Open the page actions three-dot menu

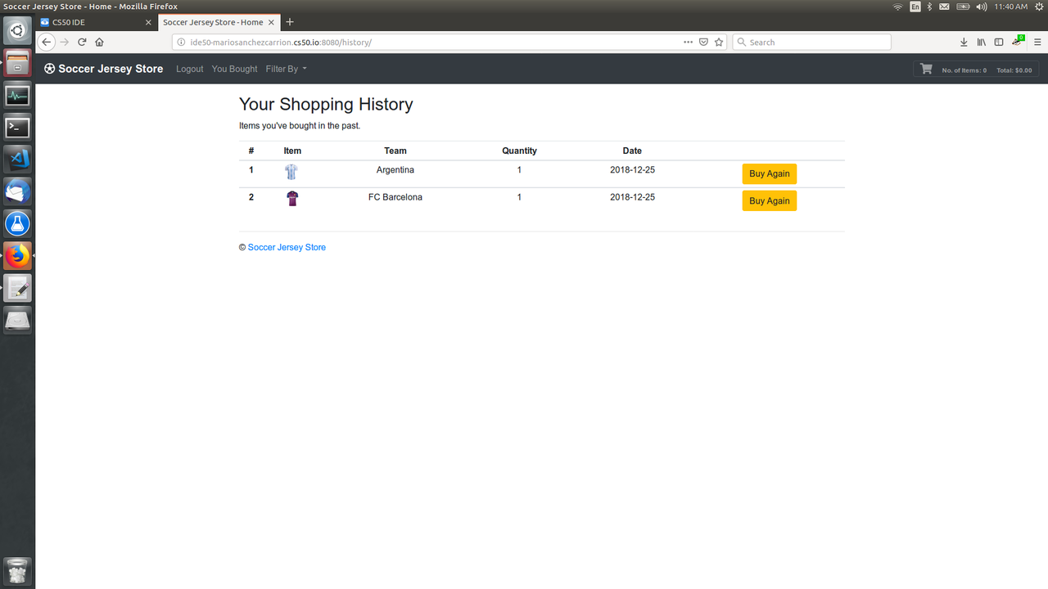(x=688, y=43)
